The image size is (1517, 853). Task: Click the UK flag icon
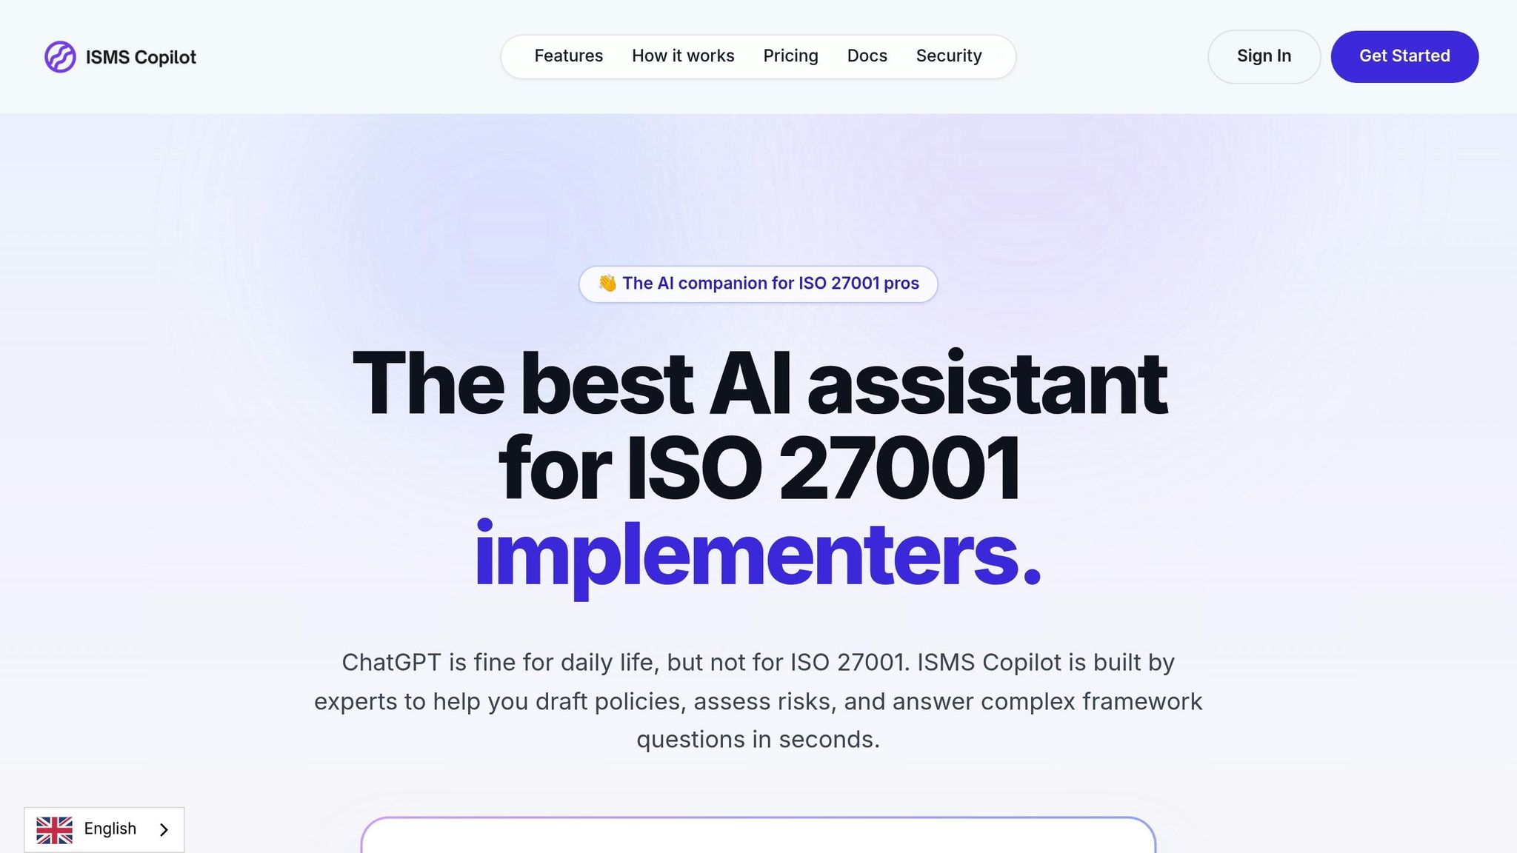coord(55,829)
